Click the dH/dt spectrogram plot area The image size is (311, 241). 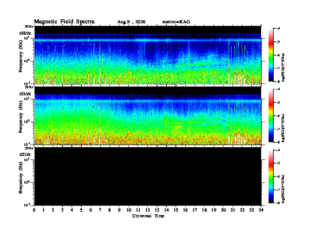[x=148, y=55]
